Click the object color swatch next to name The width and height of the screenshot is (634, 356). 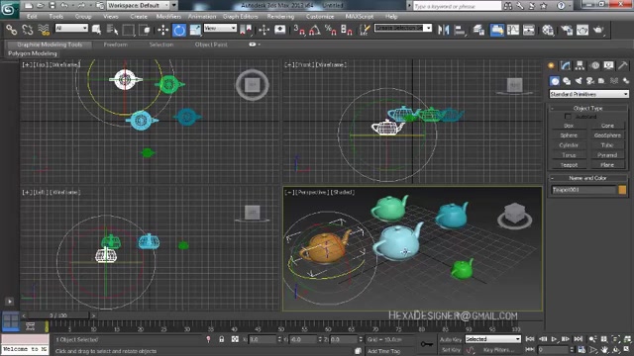click(622, 189)
